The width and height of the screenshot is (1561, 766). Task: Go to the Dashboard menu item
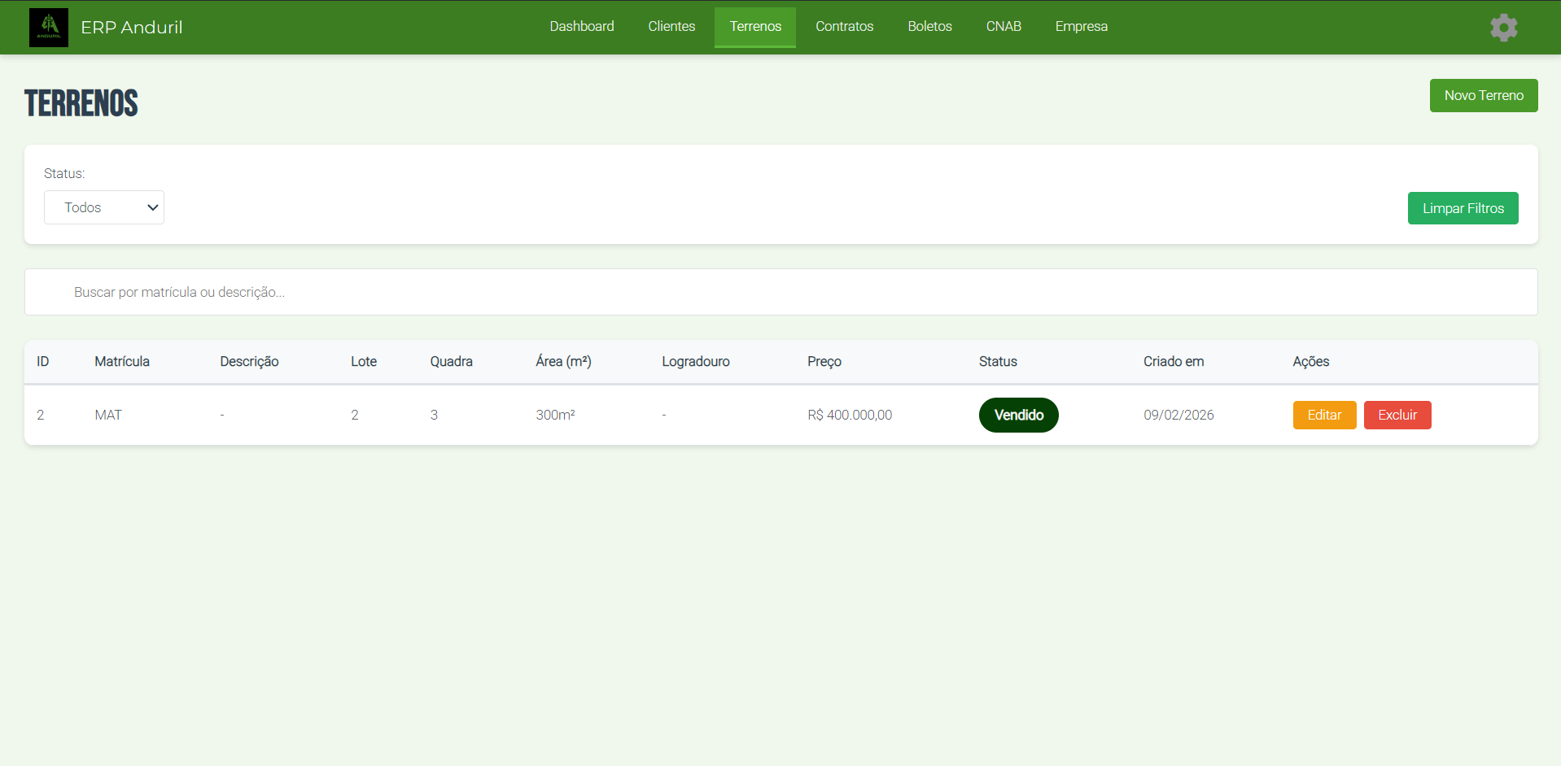pyautogui.click(x=581, y=27)
